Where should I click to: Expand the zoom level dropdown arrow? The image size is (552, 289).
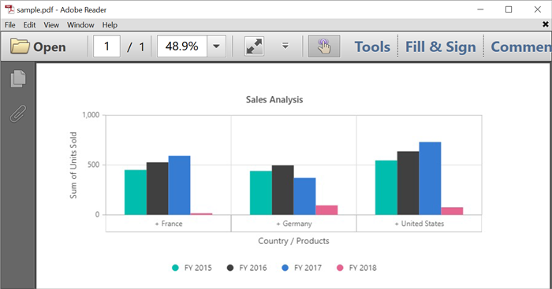(216, 46)
